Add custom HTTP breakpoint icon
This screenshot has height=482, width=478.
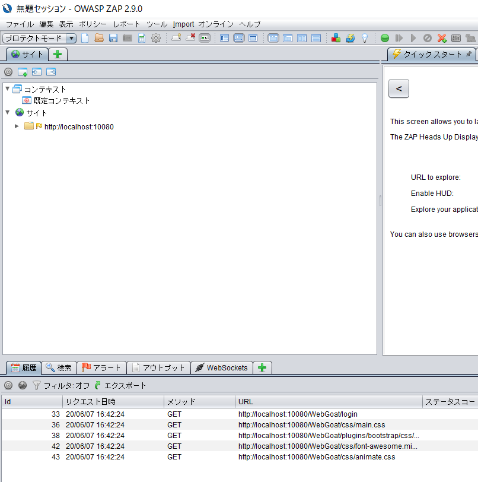pos(442,38)
